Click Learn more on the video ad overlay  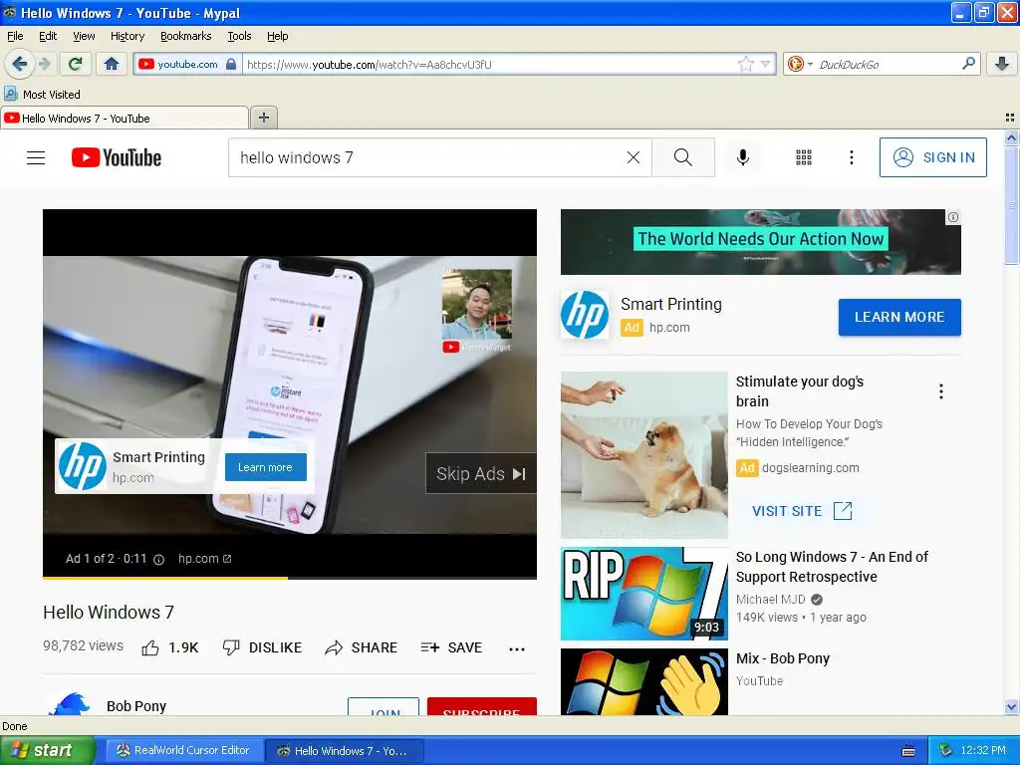tap(265, 467)
